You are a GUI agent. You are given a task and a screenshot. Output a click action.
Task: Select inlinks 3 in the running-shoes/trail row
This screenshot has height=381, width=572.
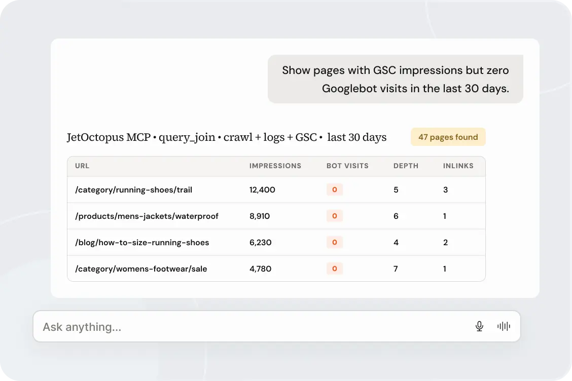(x=445, y=190)
